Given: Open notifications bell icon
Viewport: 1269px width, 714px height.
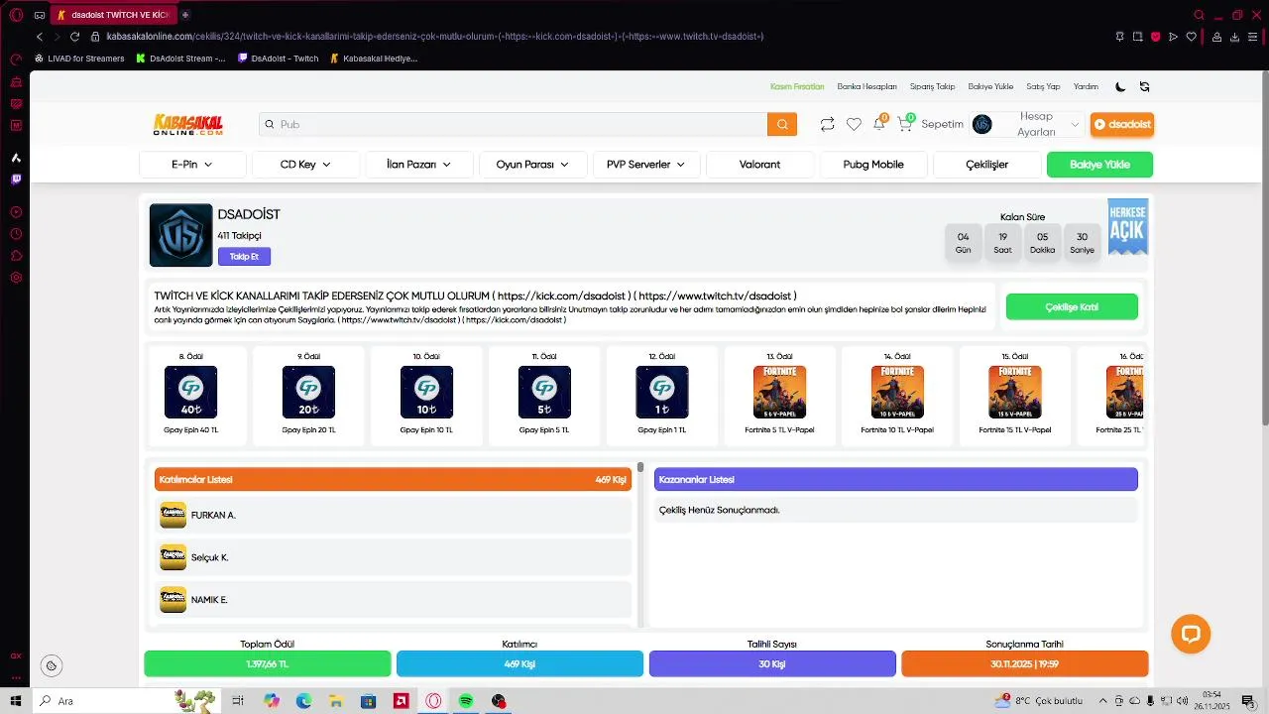Looking at the screenshot, I should pyautogui.click(x=878, y=124).
